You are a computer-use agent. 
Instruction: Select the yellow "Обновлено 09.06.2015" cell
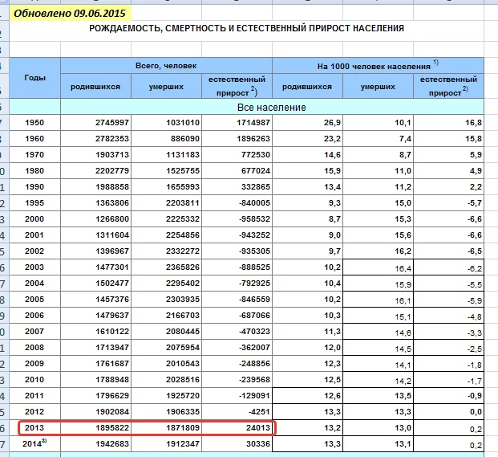click(69, 12)
